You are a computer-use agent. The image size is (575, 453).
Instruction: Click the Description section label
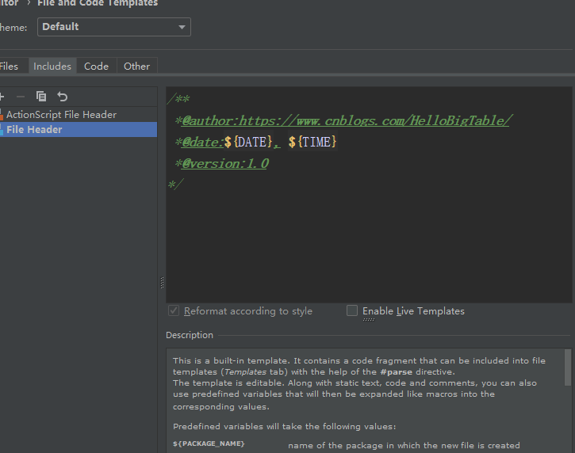(190, 335)
